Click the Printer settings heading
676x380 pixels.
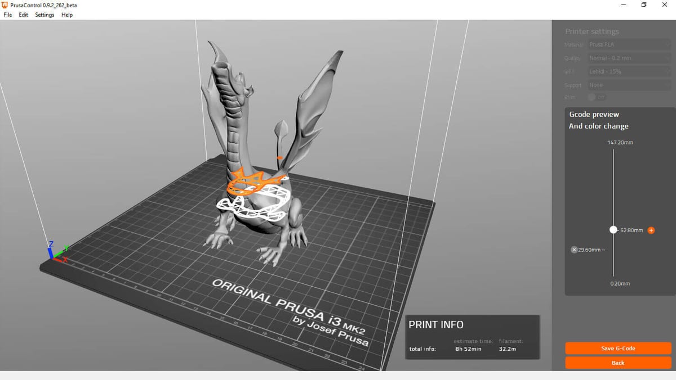tap(591, 31)
